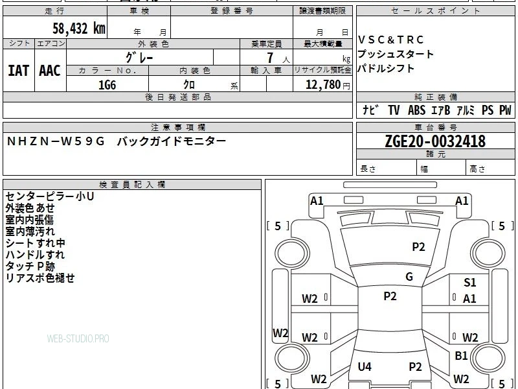
Task: Click inspector note ハンドルすれ
Action: tap(35, 254)
